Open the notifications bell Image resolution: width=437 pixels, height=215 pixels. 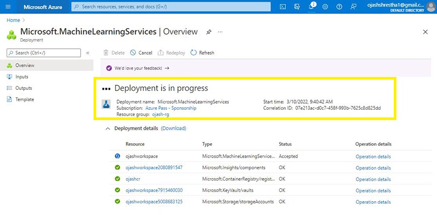(x=312, y=7)
